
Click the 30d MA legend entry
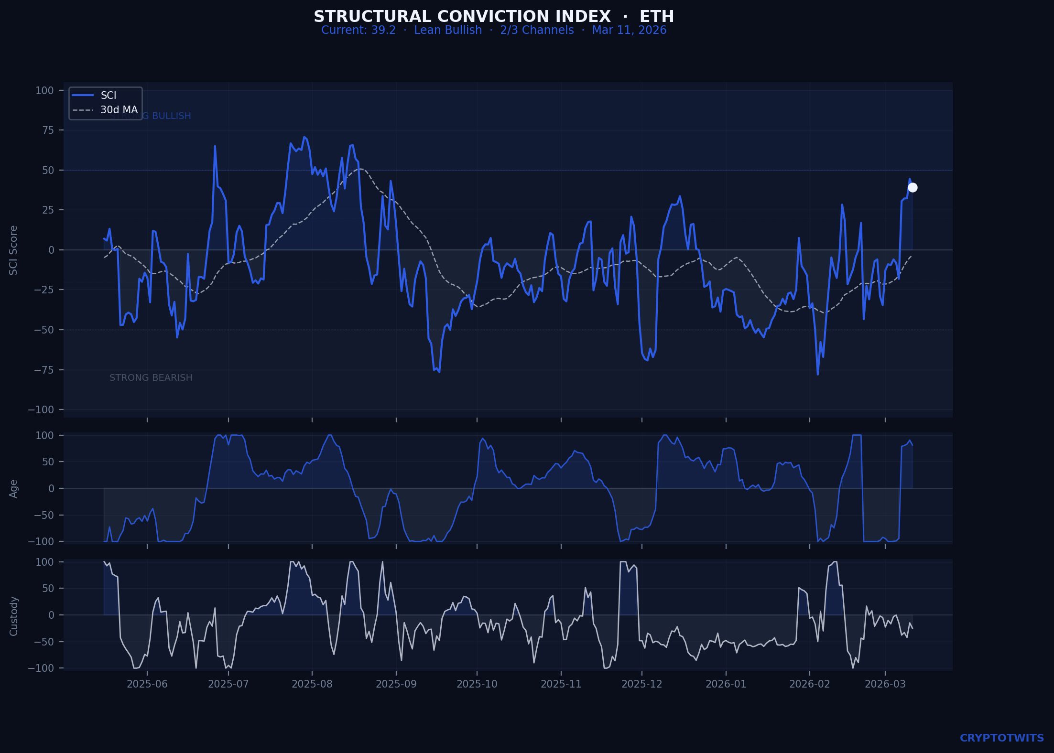[119, 110]
